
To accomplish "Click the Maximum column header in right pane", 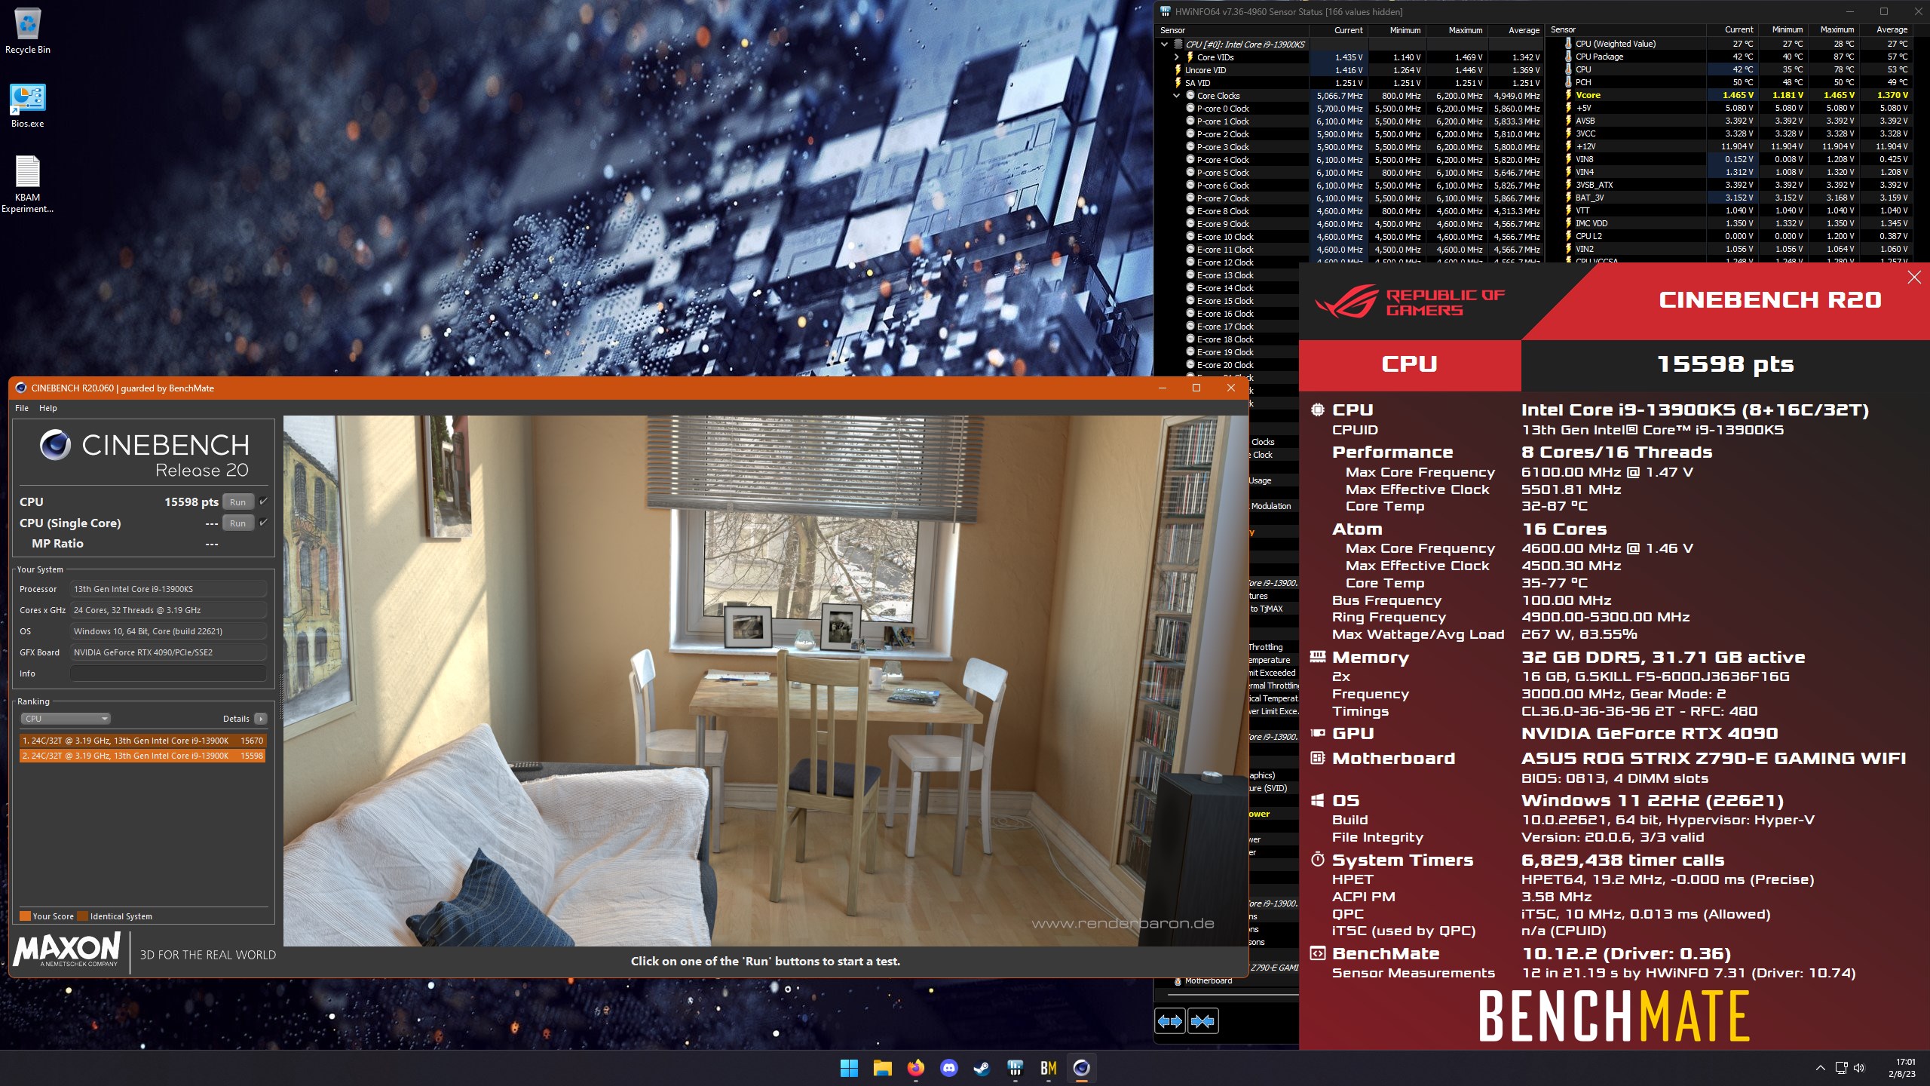I will click(1837, 29).
